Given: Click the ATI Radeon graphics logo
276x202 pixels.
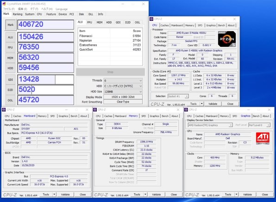Looking at the screenshot, I should [263, 138].
